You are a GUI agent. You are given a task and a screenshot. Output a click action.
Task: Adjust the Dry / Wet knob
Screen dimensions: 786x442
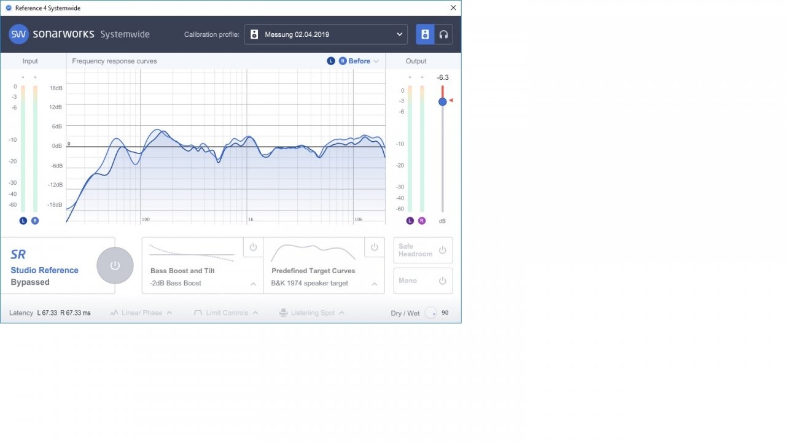[x=431, y=313]
